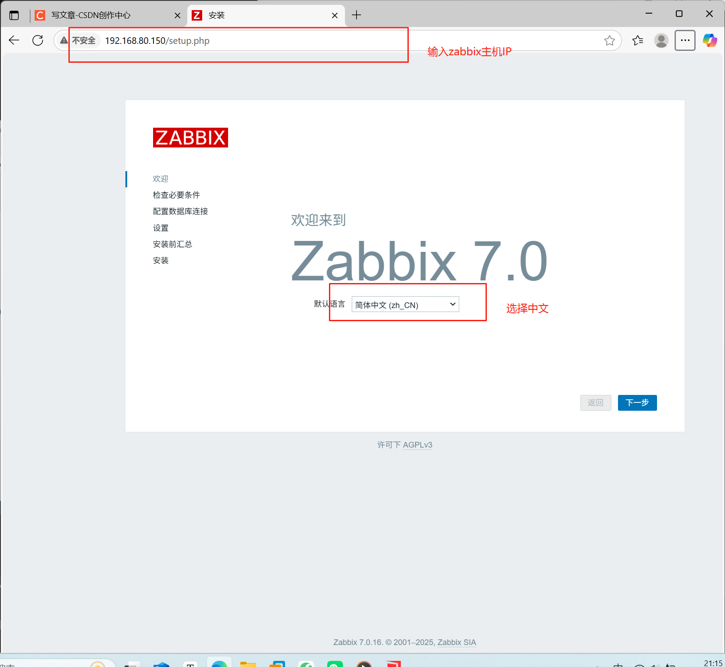
Task: Select the 安装前汇总 step
Action: click(x=172, y=244)
